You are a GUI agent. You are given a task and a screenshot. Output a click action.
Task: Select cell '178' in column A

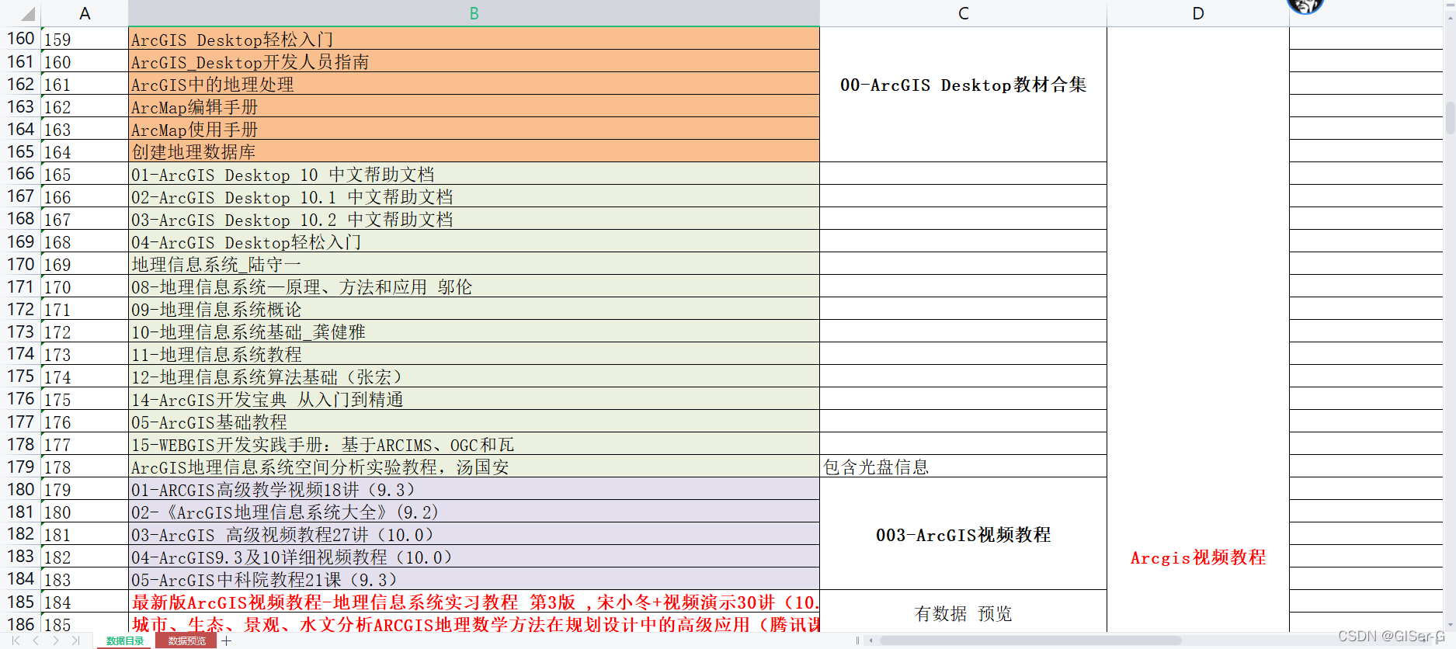(85, 467)
